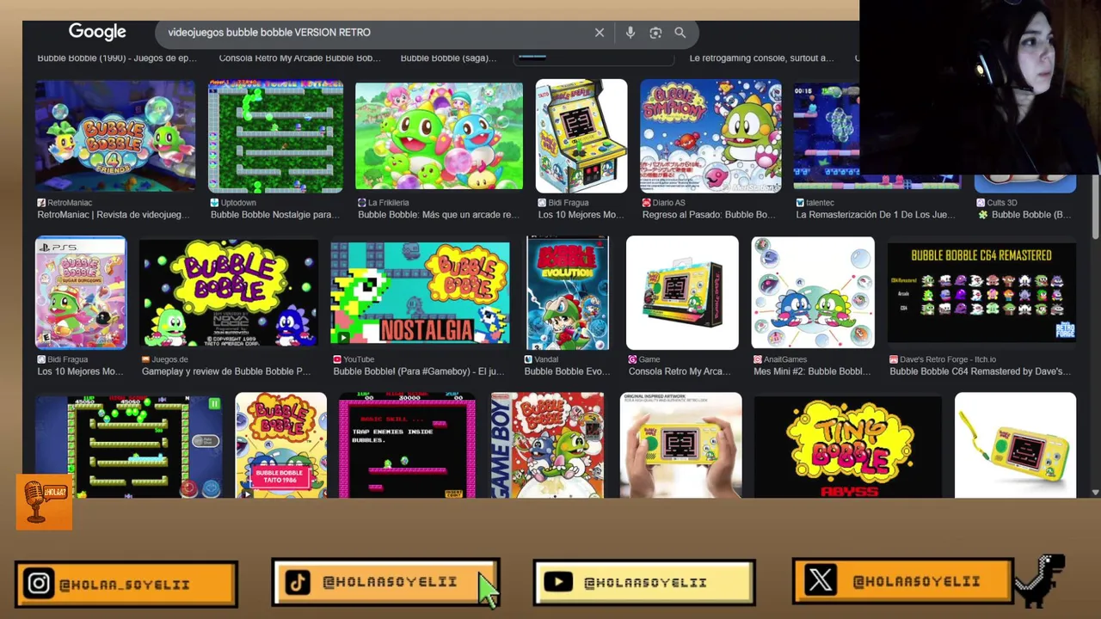Click the 'RetroManiac | Revista de videojueg...' link

(113, 215)
